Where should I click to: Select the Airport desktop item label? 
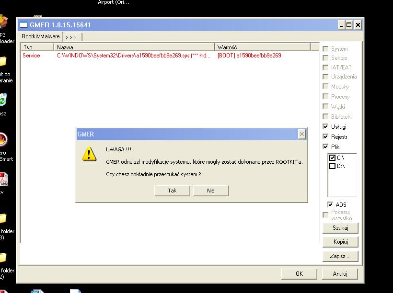click(x=114, y=2)
